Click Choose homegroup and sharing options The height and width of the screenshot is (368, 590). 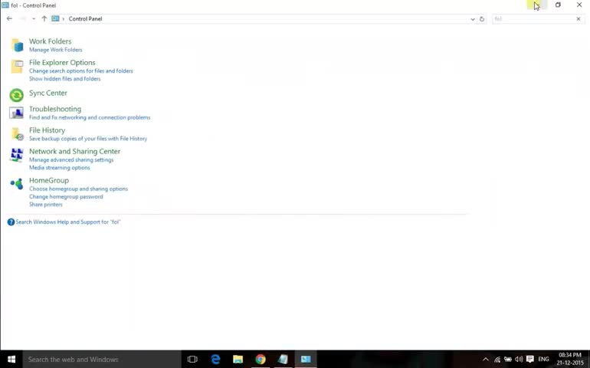[79, 189]
